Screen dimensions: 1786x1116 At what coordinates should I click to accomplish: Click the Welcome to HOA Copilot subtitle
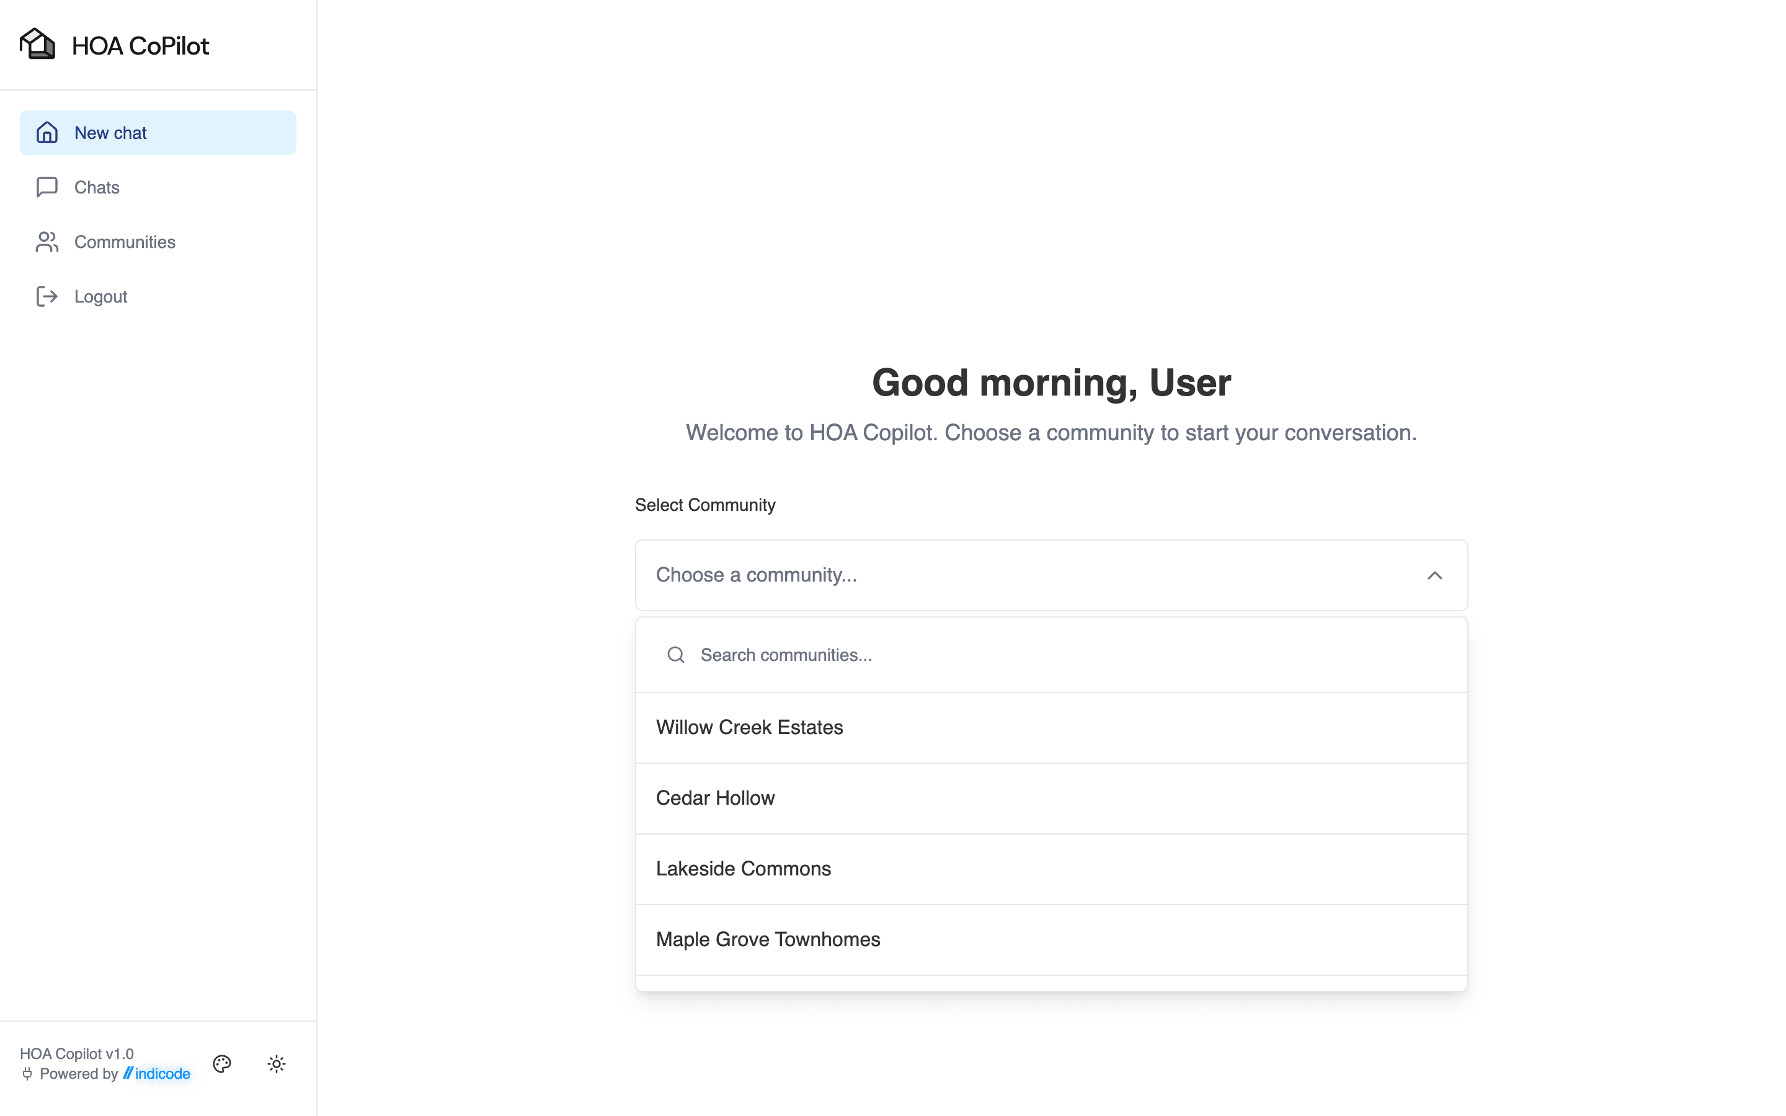1051,433
